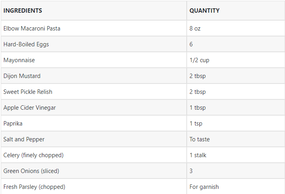This screenshot has width=285, height=194.
Task: Select the Paprika ingredient cell
Action: click(x=13, y=124)
